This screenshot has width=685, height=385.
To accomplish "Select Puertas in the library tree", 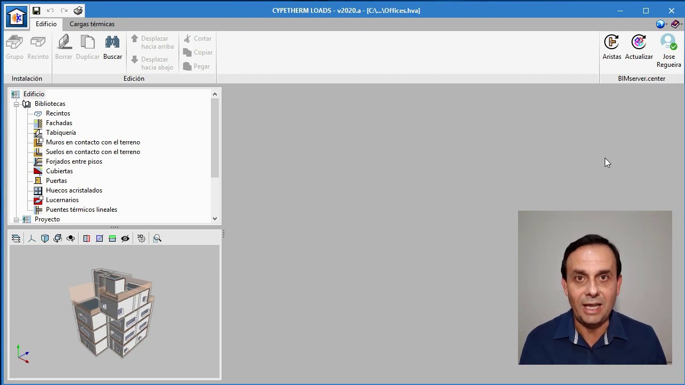I will 56,181.
